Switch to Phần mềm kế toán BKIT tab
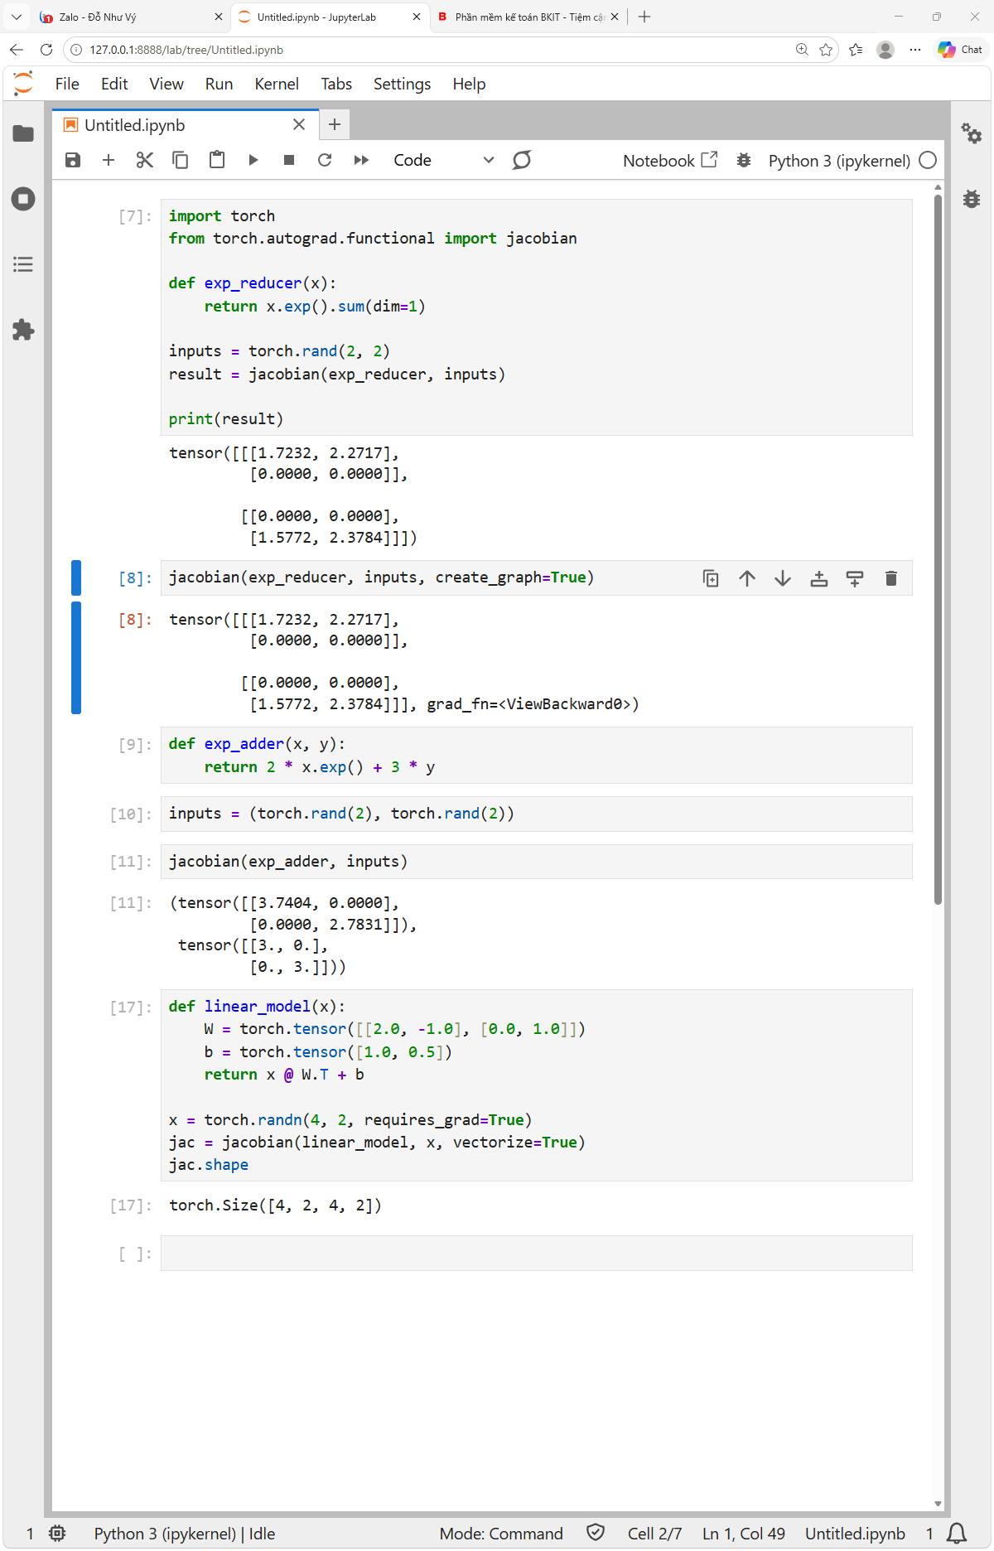This screenshot has height=1551, width=994. 528,17
